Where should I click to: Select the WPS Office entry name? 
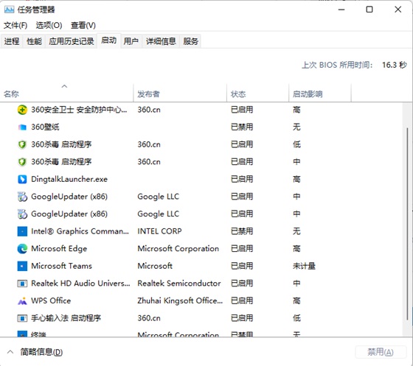pos(51,300)
